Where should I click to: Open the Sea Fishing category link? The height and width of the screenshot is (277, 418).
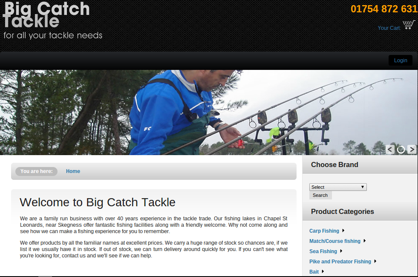tap(323, 251)
